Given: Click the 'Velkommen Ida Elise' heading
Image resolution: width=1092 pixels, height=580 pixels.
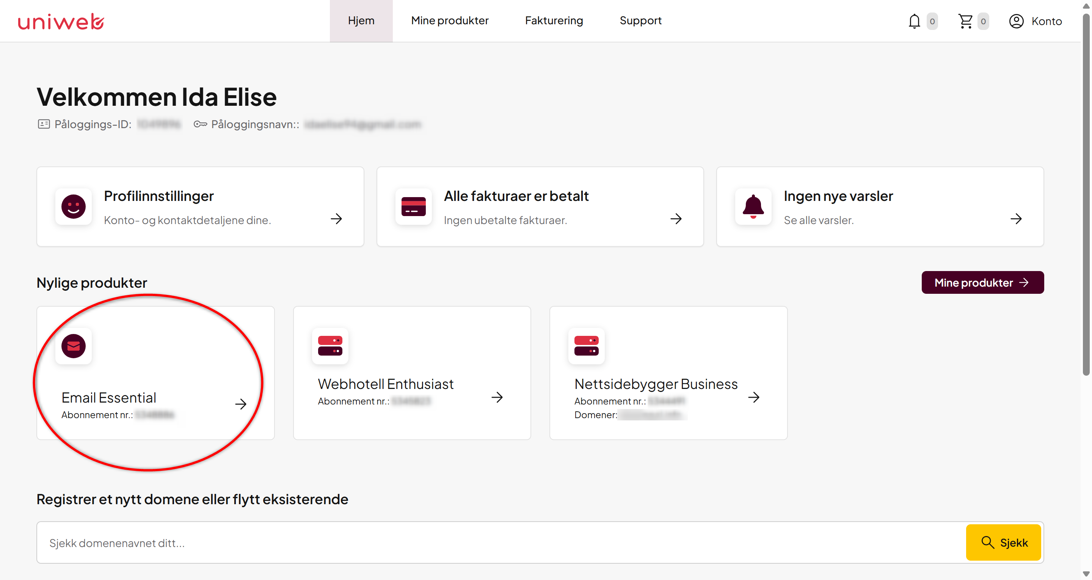Looking at the screenshot, I should [157, 97].
